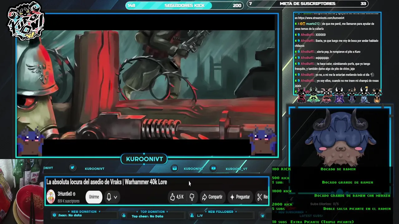
Task: Click the video title about asedio de Vraks
Action: (107, 182)
